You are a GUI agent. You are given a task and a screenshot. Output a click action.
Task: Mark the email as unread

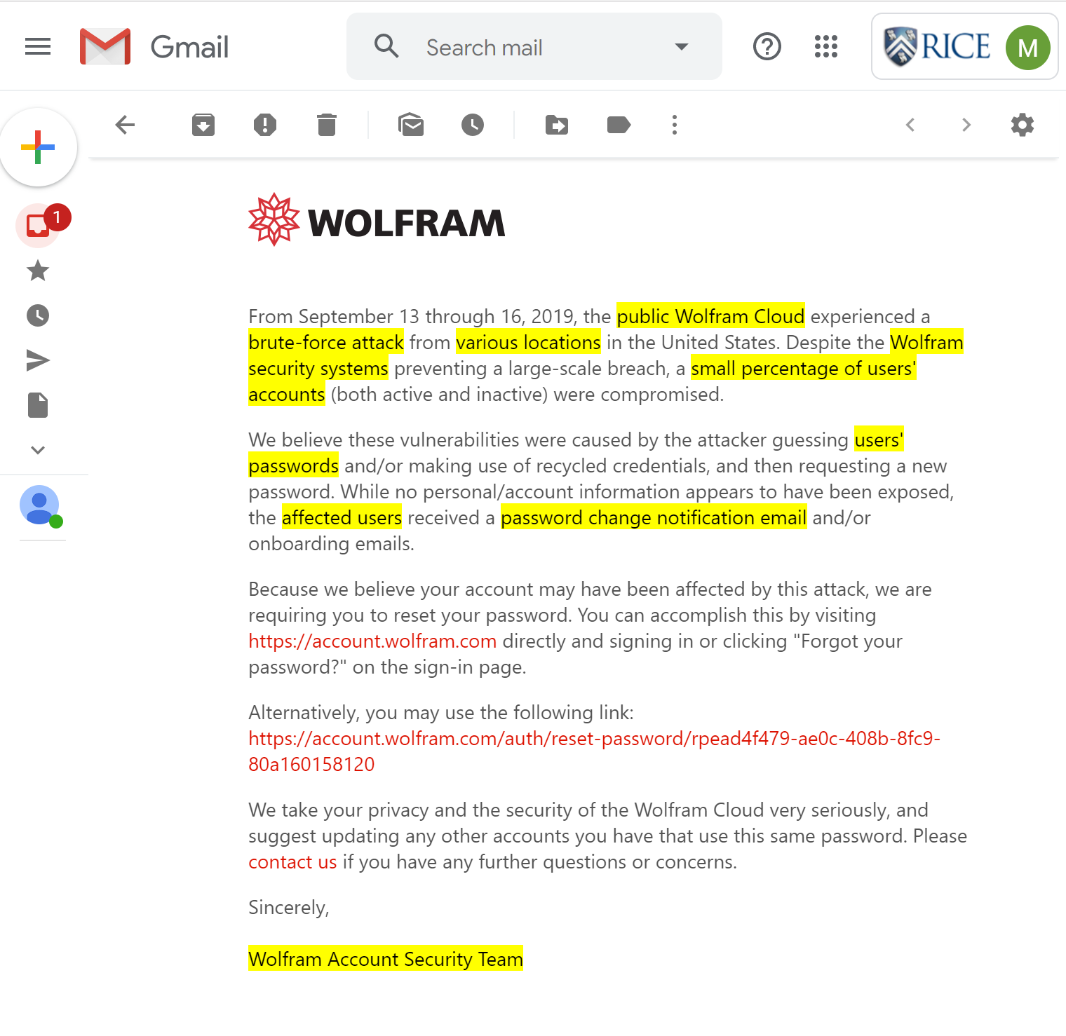pyautogui.click(x=411, y=125)
